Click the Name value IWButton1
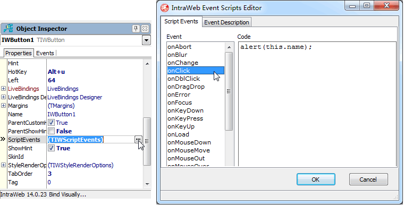Screen dimensions: 404x205 click(x=61, y=114)
